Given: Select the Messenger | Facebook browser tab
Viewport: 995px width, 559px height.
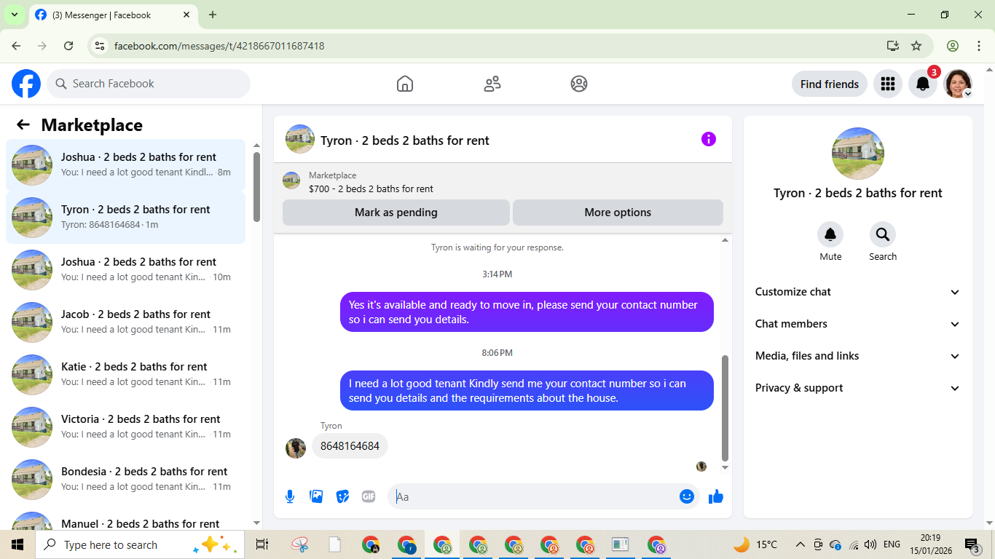Looking at the screenshot, I should click(113, 15).
